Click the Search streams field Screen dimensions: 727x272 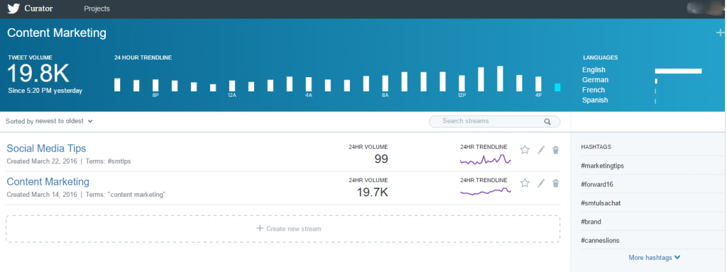(494, 121)
